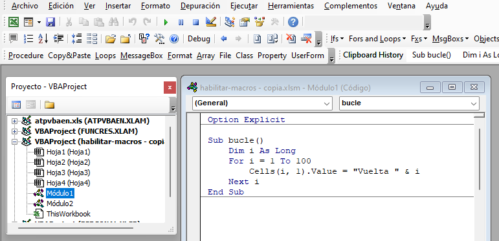This screenshot has width=499, height=241.
Task: Open the Insertar menu
Action: coord(118,6)
